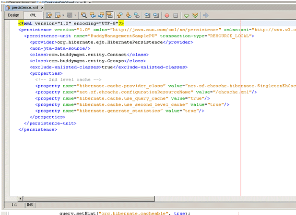Go back with the navigation arrow icon
The height and width of the screenshot is (215, 296).
[58, 15]
